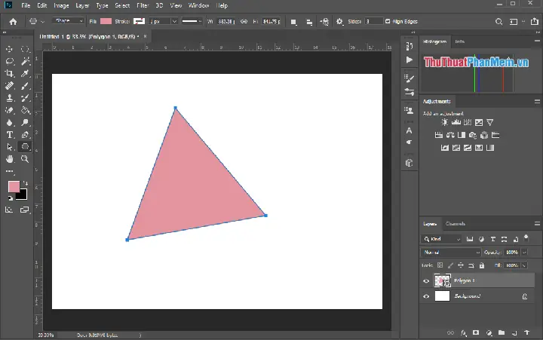Select the Brush tool
This screenshot has width=543, height=340.
pyautogui.click(x=25, y=85)
